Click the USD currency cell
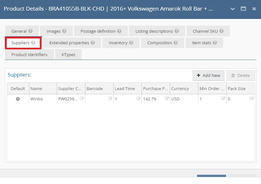Image resolution: width=261 pixels, height=184 pixels. pyautogui.click(x=184, y=99)
